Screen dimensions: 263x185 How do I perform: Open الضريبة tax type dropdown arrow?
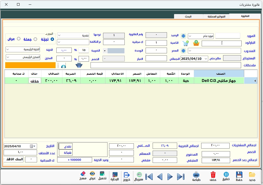point(105,51)
